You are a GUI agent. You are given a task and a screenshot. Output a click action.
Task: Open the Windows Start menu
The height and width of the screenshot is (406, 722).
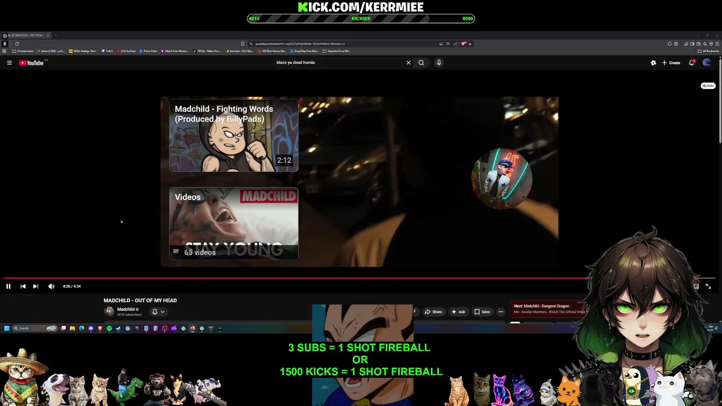7,328
